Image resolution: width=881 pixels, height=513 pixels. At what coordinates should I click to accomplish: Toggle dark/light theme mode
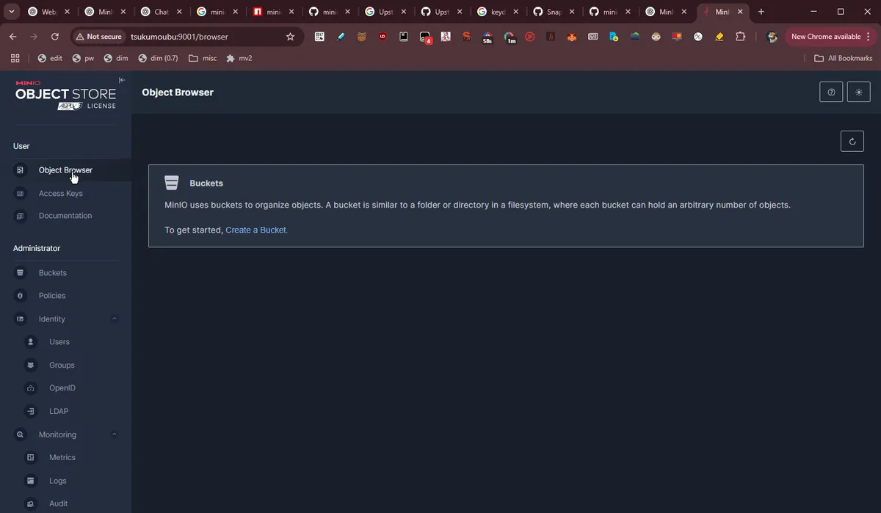(858, 92)
